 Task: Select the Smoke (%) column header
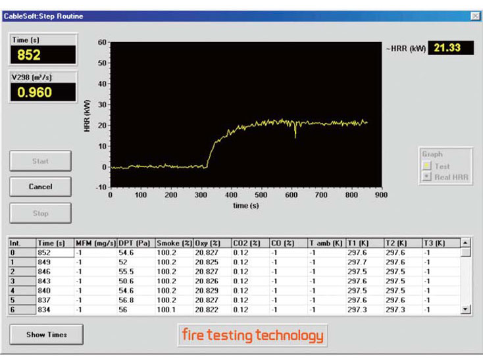click(173, 243)
